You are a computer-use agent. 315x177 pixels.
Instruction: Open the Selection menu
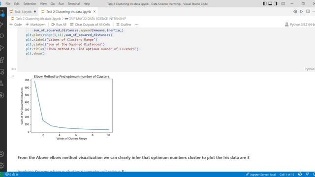30,4
